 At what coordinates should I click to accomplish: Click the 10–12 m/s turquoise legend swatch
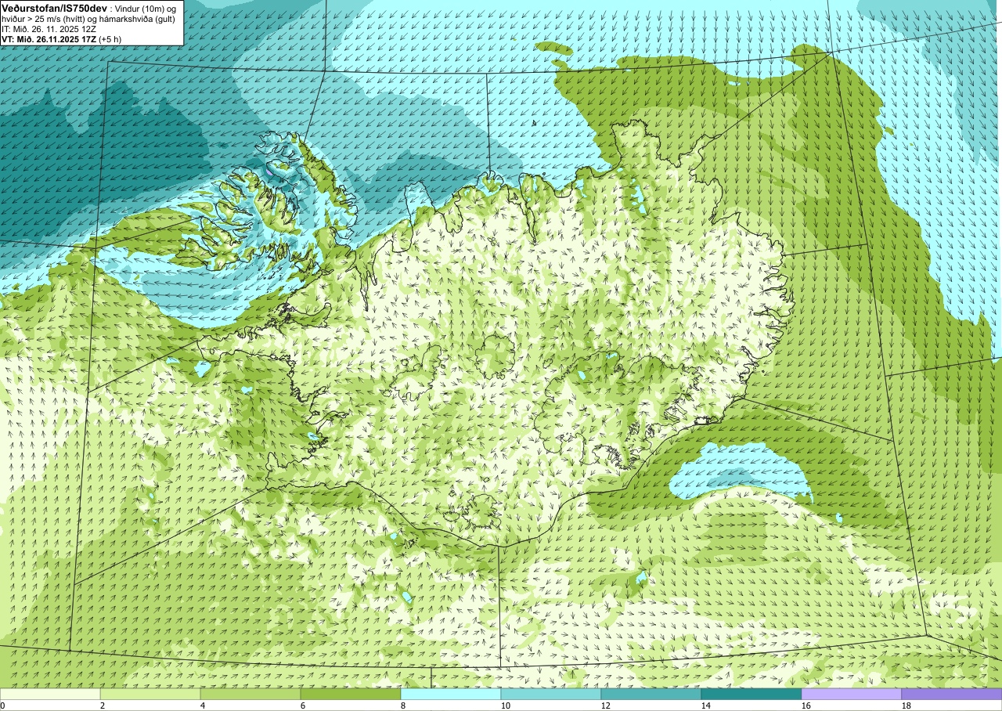pyautogui.click(x=551, y=694)
